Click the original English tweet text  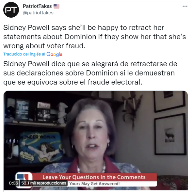94,37
